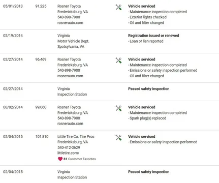The image size is (219, 183).
Task: Select Registration issued or renewed heading
Action: click(153, 36)
